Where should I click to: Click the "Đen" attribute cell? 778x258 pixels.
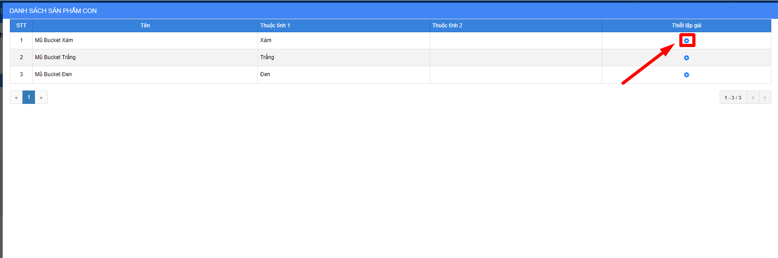[265, 74]
